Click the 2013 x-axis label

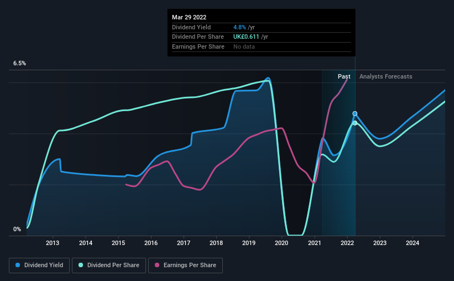pyautogui.click(x=53, y=243)
